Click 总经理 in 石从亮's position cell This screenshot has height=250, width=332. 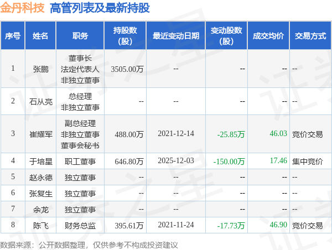[x=80, y=96]
